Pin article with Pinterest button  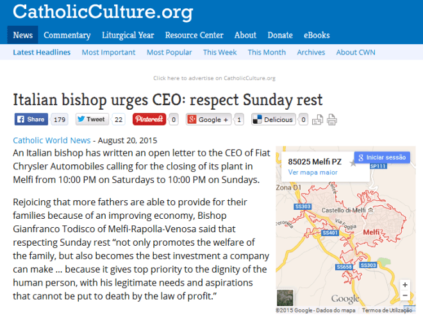pyautogui.click(x=149, y=119)
